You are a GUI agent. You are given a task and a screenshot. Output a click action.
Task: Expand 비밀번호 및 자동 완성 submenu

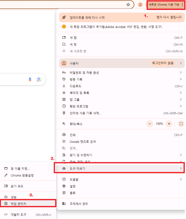pyautogui.click(x=121, y=73)
